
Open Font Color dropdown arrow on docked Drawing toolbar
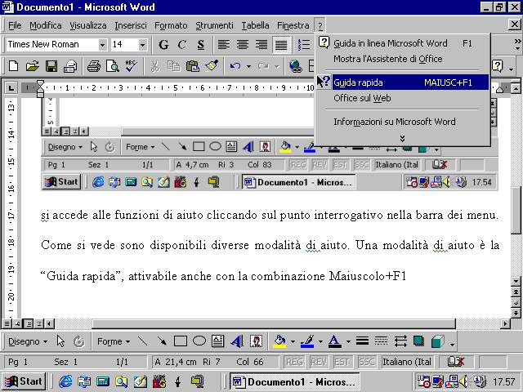(348, 341)
